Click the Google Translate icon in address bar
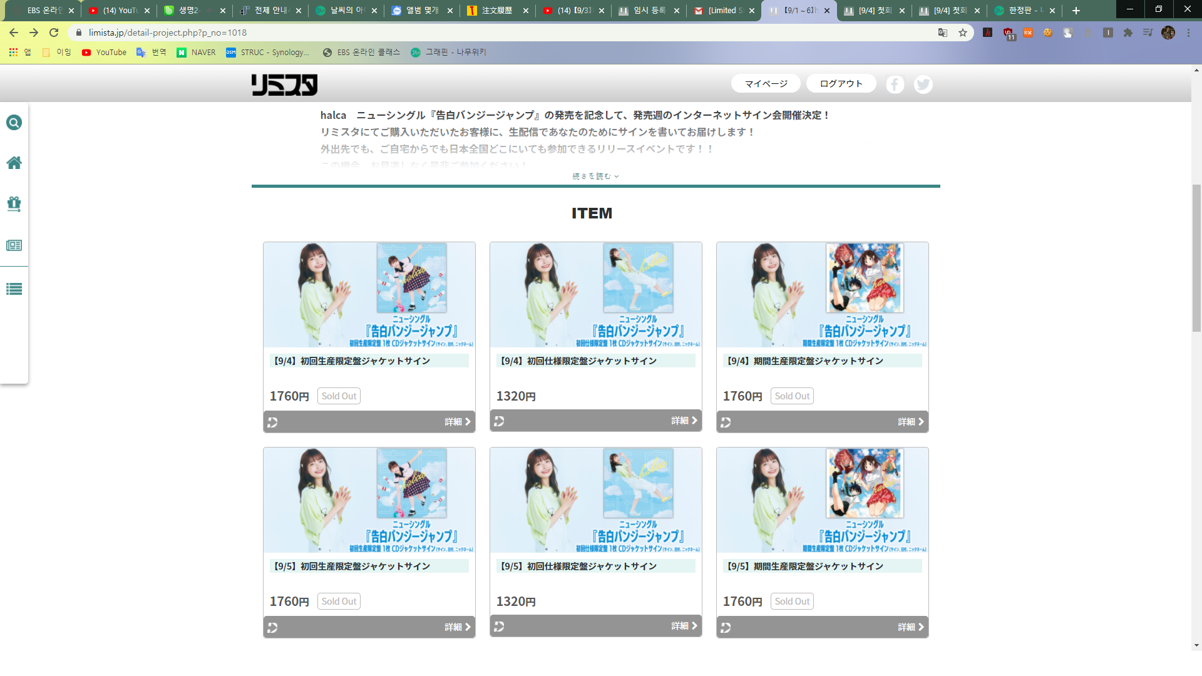Image resolution: width=1202 pixels, height=676 pixels. click(x=942, y=33)
